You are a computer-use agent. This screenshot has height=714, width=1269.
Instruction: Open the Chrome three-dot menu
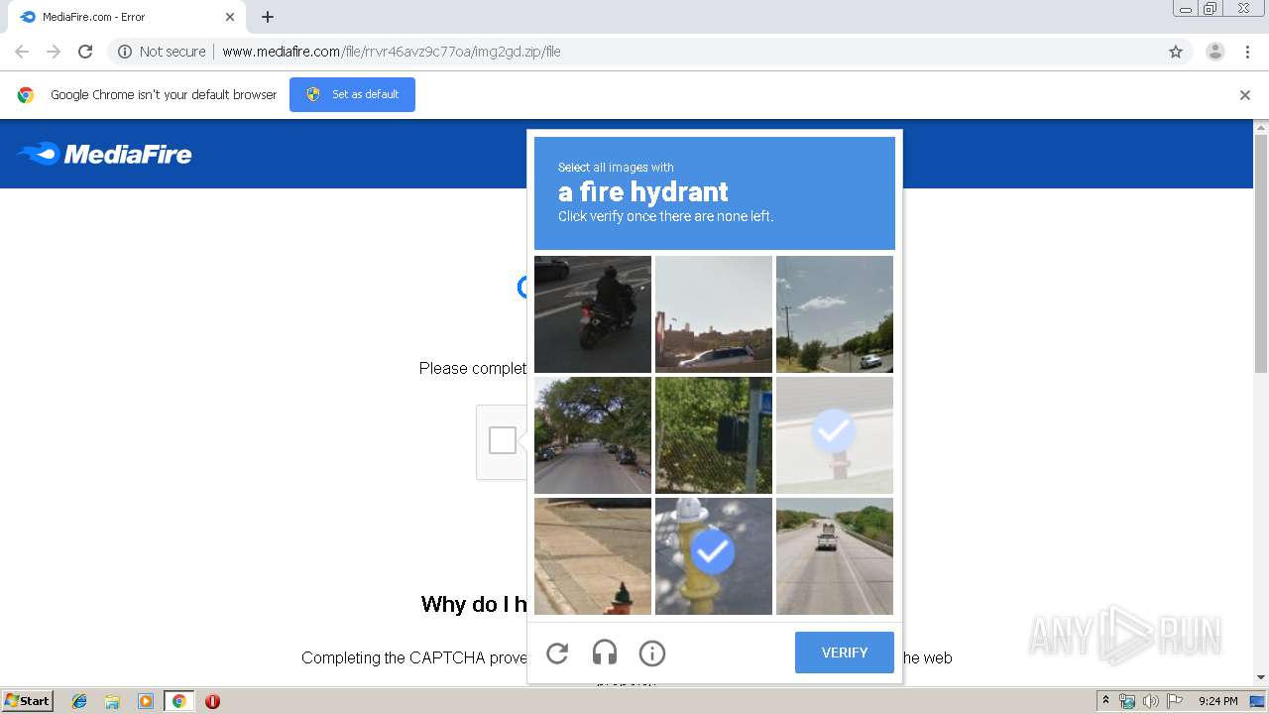click(1248, 52)
